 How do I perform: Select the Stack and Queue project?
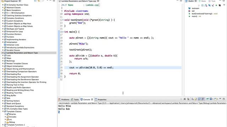[x=14, y=103]
